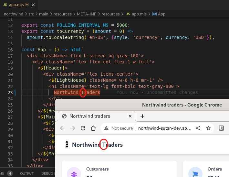Click the lighthouse logo on webpage

[67, 145]
